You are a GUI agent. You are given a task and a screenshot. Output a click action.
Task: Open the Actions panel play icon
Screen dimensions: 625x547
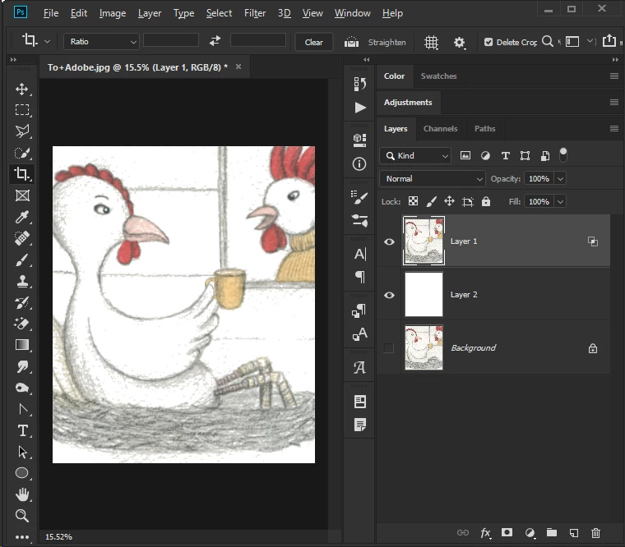click(359, 108)
